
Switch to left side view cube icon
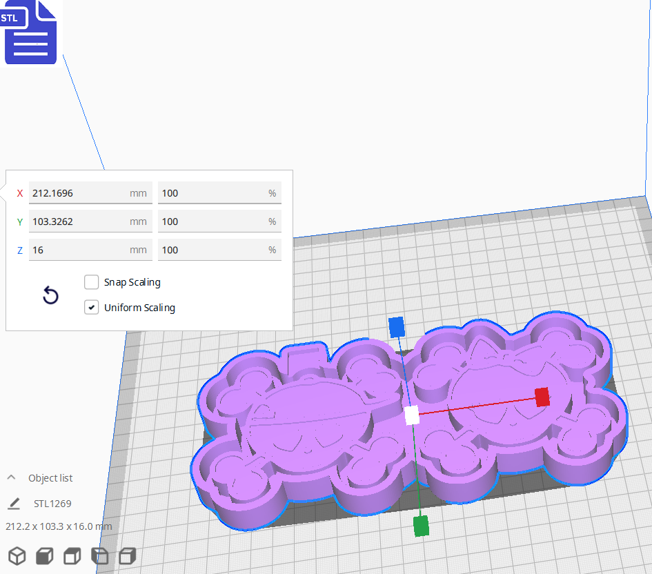(x=100, y=556)
